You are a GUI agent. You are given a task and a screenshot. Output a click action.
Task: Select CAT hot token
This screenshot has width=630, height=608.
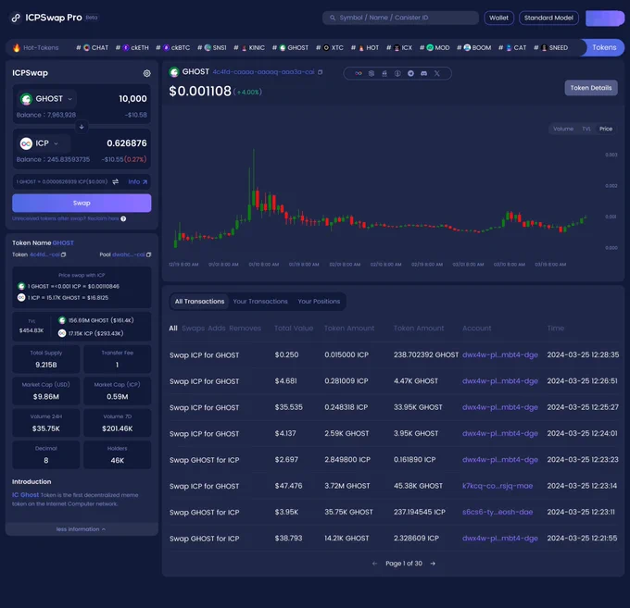[512, 48]
